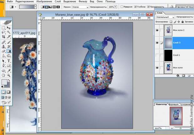194x135 pixels.
Task: Select the Lasso tool
Action: [x=3, y=32]
